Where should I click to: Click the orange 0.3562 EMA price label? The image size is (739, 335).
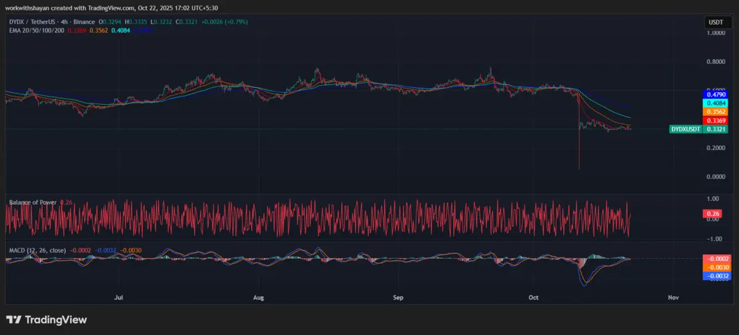715,112
